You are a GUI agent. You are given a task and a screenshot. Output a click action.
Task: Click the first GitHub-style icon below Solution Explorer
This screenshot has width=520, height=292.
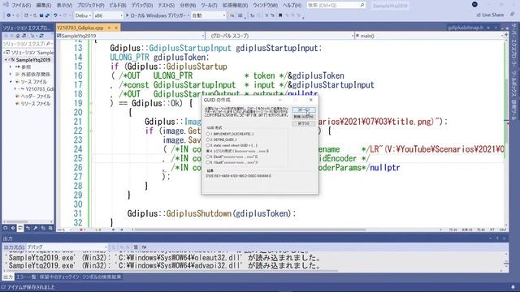(x=6, y=228)
